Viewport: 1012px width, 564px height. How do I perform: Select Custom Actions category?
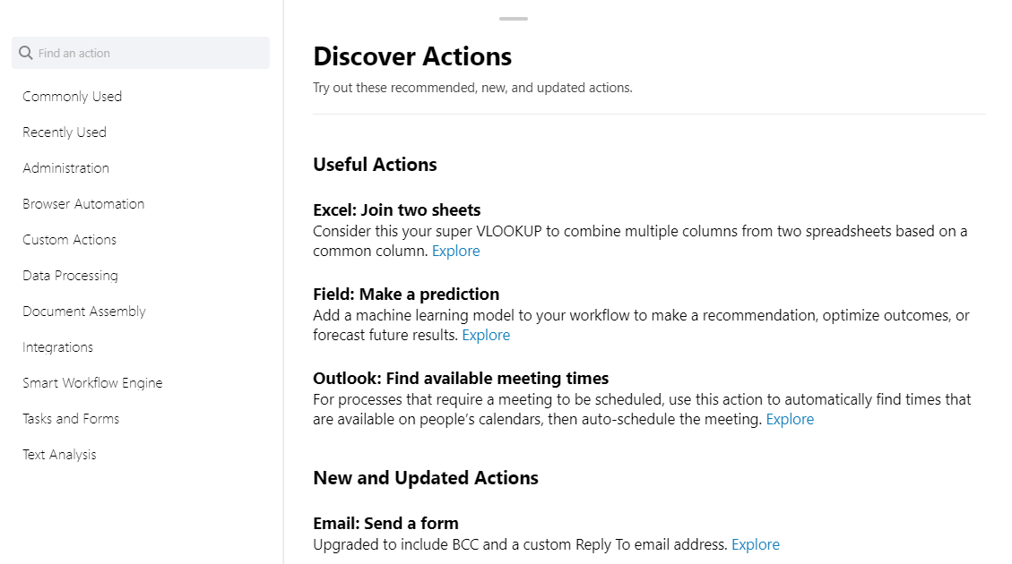click(x=70, y=240)
